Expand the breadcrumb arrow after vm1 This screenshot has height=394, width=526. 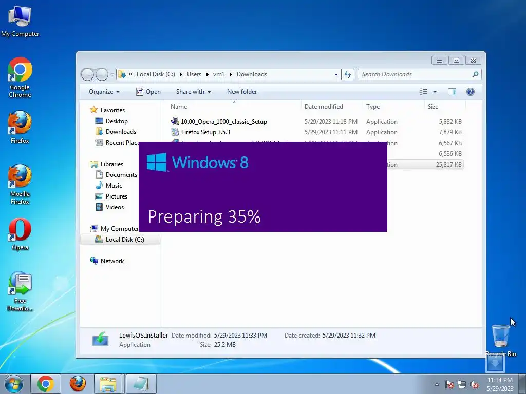coord(231,74)
